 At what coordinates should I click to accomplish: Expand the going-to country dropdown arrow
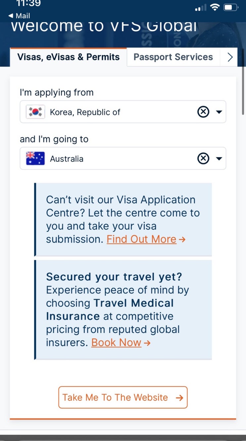[x=219, y=159]
